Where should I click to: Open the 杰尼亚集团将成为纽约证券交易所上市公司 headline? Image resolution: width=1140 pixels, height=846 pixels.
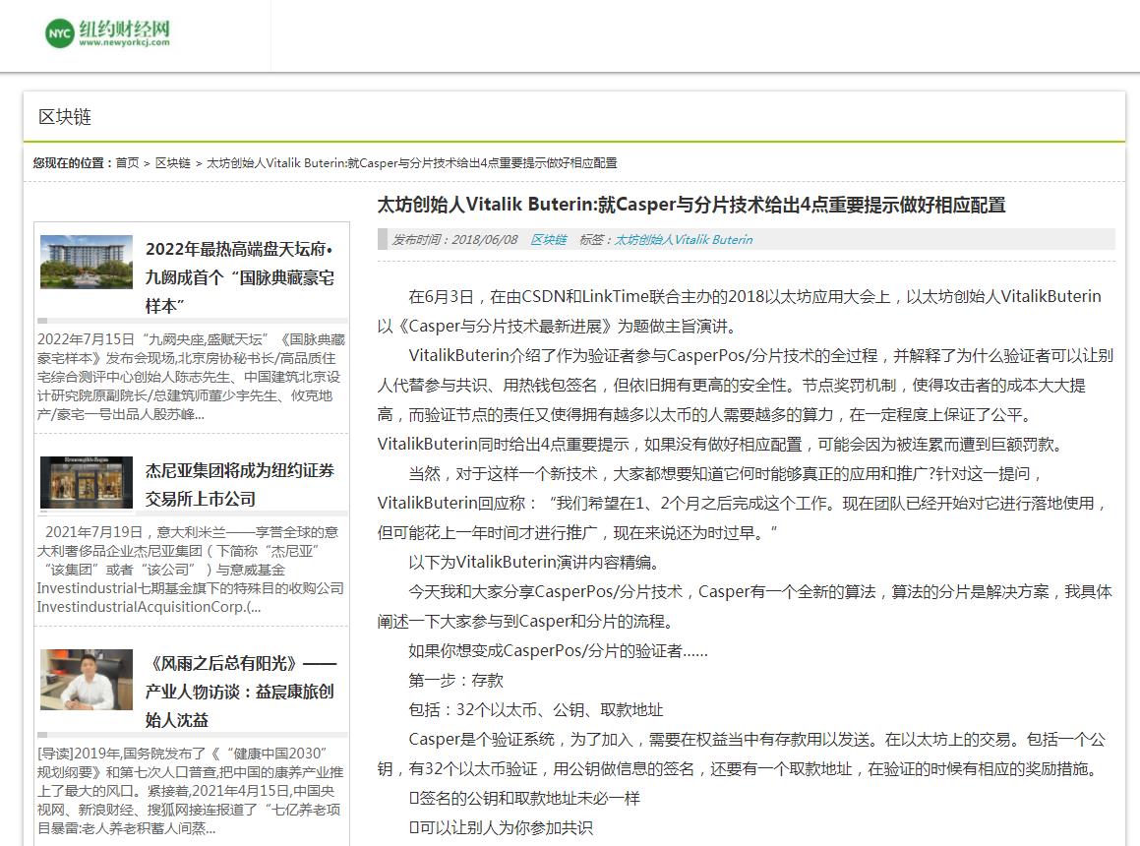click(240, 484)
